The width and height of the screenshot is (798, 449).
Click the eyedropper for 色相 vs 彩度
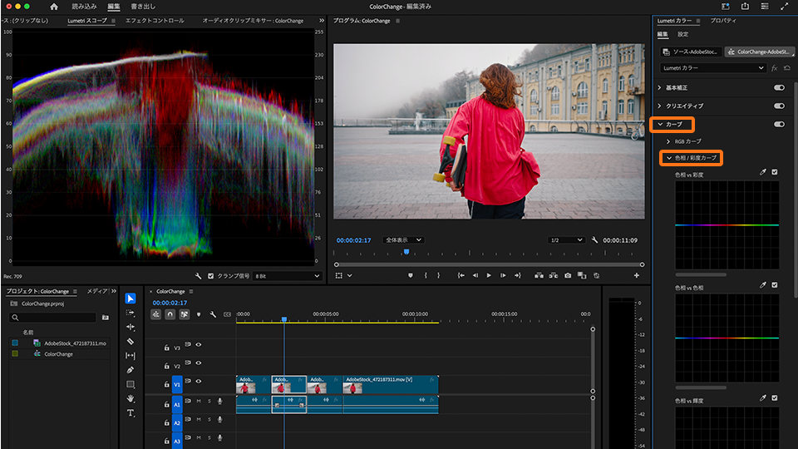pos(762,172)
